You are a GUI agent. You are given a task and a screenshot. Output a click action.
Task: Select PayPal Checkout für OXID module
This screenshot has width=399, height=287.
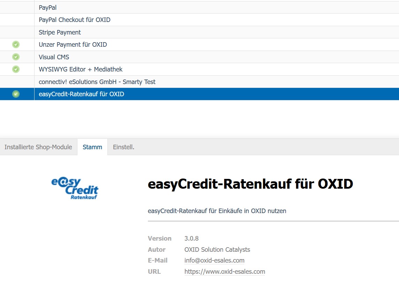pos(74,20)
